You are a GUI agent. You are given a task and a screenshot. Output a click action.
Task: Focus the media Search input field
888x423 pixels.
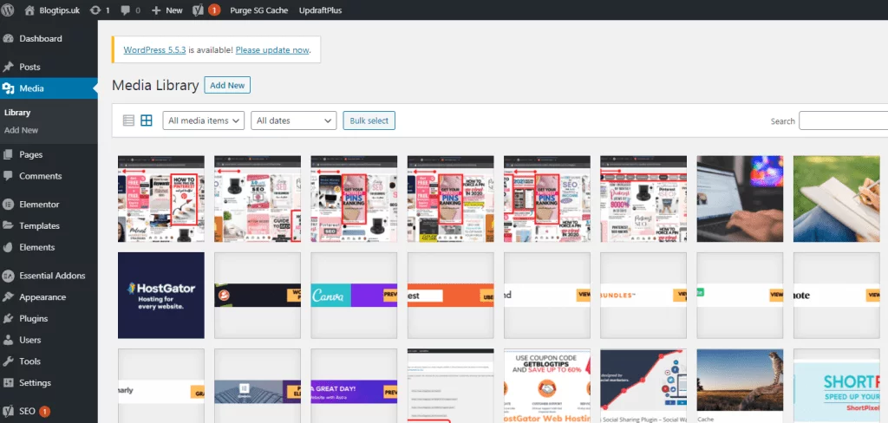point(843,120)
